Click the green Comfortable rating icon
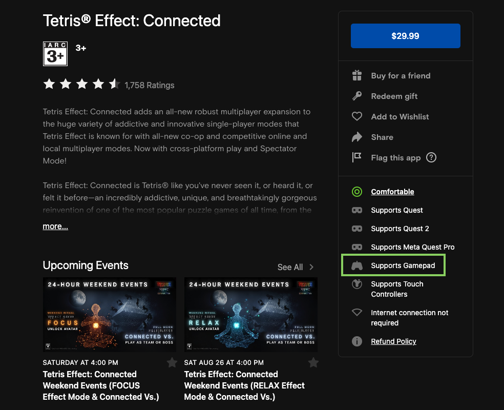 coord(357,192)
